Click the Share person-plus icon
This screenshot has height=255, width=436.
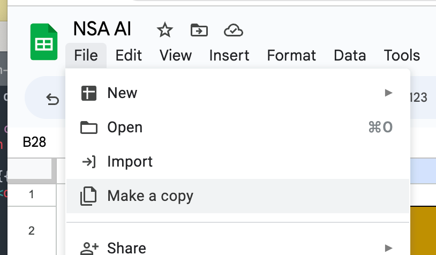(x=89, y=248)
